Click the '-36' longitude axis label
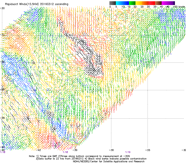186x163 pixels. coord(111,150)
